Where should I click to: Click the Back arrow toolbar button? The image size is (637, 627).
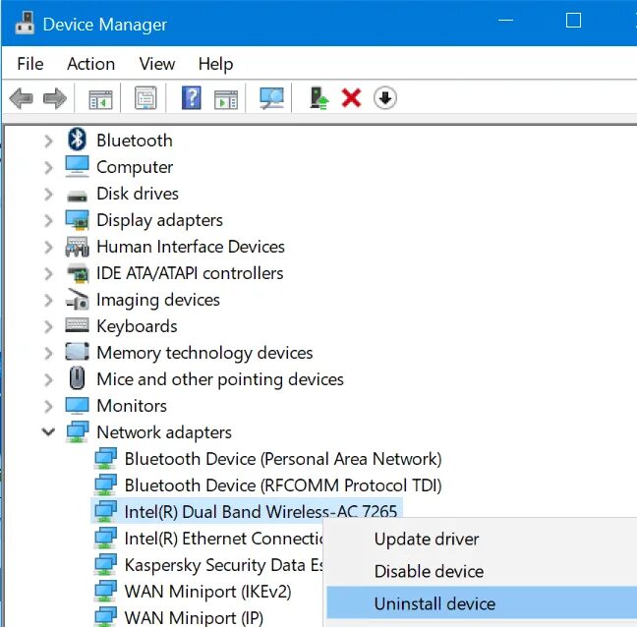point(21,98)
